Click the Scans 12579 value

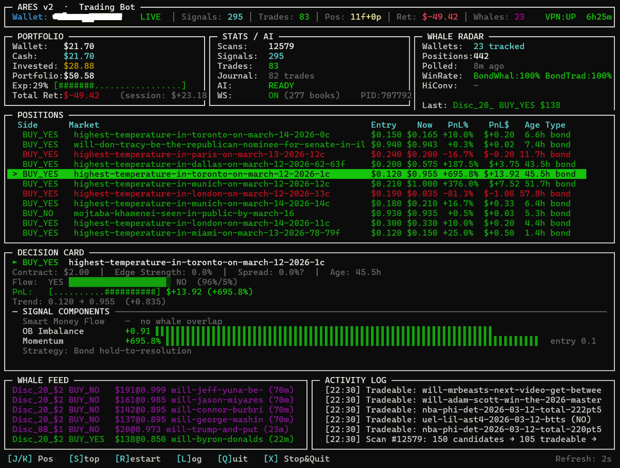tap(281, 46)
